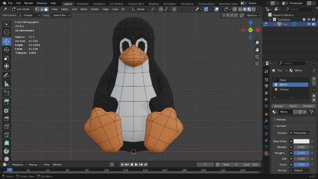Switch to Solid viewport shading
The image size is (318, 179).
[245, 9]
